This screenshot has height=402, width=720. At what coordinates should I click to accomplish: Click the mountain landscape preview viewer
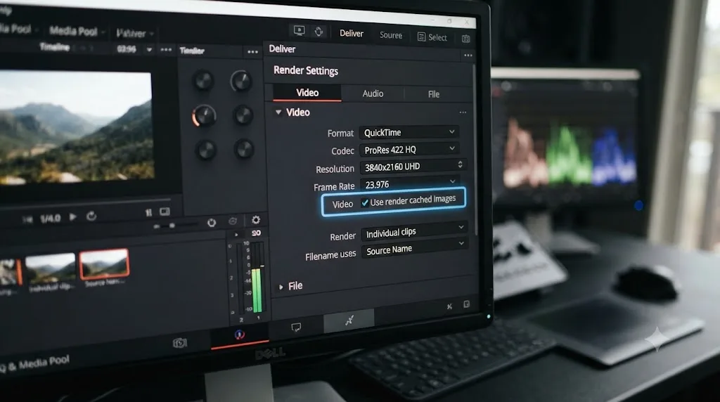click(x=76, y=127)
